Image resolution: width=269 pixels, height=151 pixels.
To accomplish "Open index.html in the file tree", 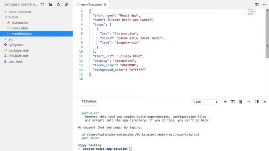I will click(x=20, y=28).
